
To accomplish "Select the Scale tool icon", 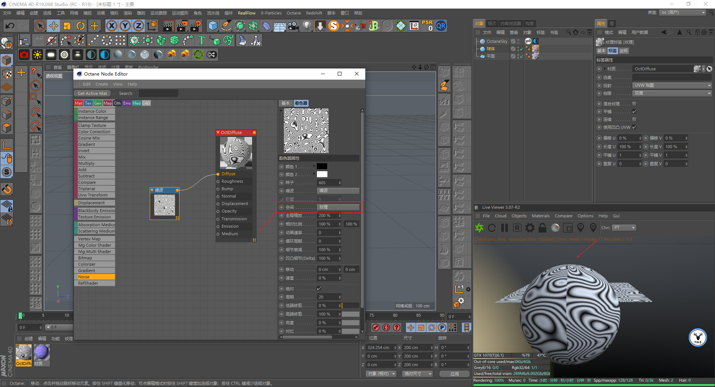I will 67,26.
